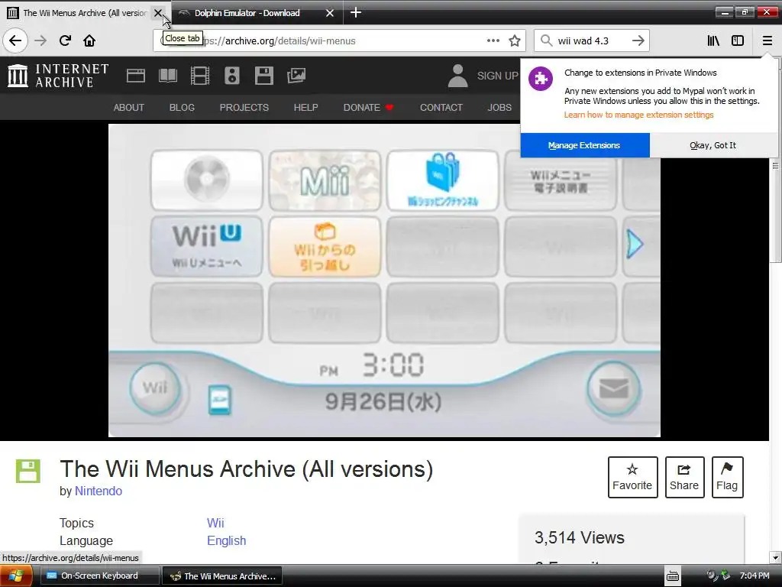Click the page scrollbar down arrow
The height and width of the screenshot is (587, 782).
pyautogui.click(x=775, y=557)
